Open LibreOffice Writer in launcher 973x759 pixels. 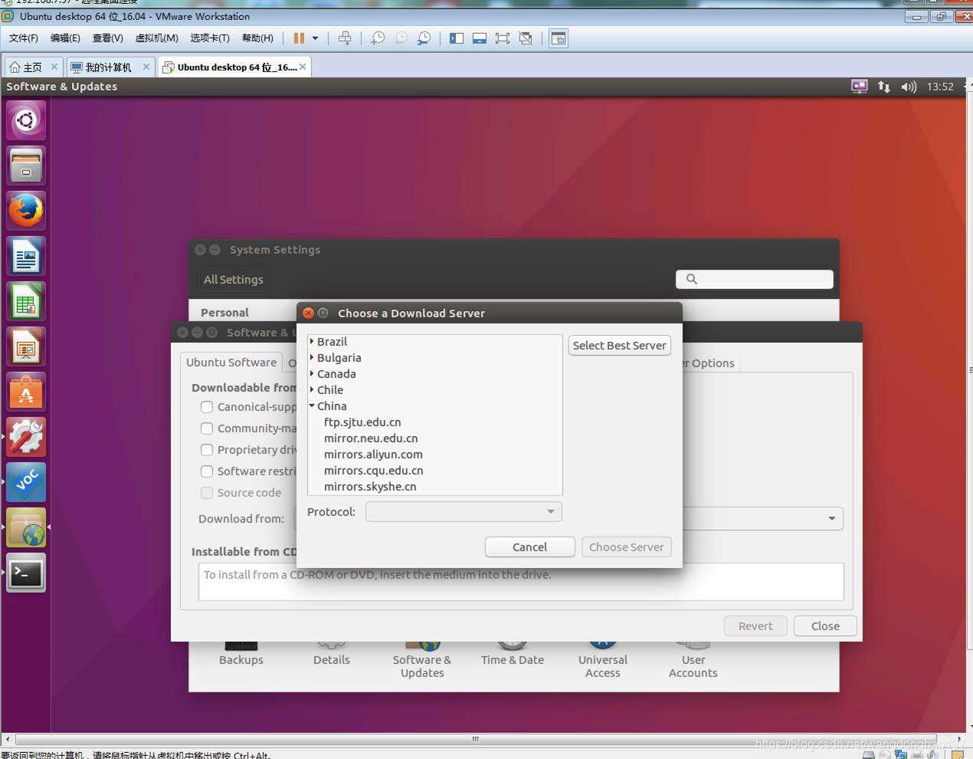tap(26, 256)
